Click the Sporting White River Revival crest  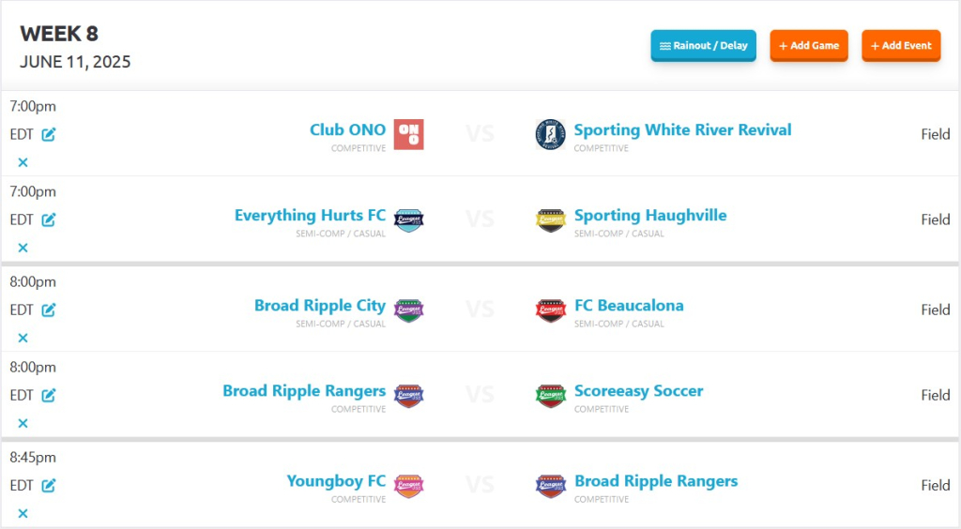(x=550, y=134)
